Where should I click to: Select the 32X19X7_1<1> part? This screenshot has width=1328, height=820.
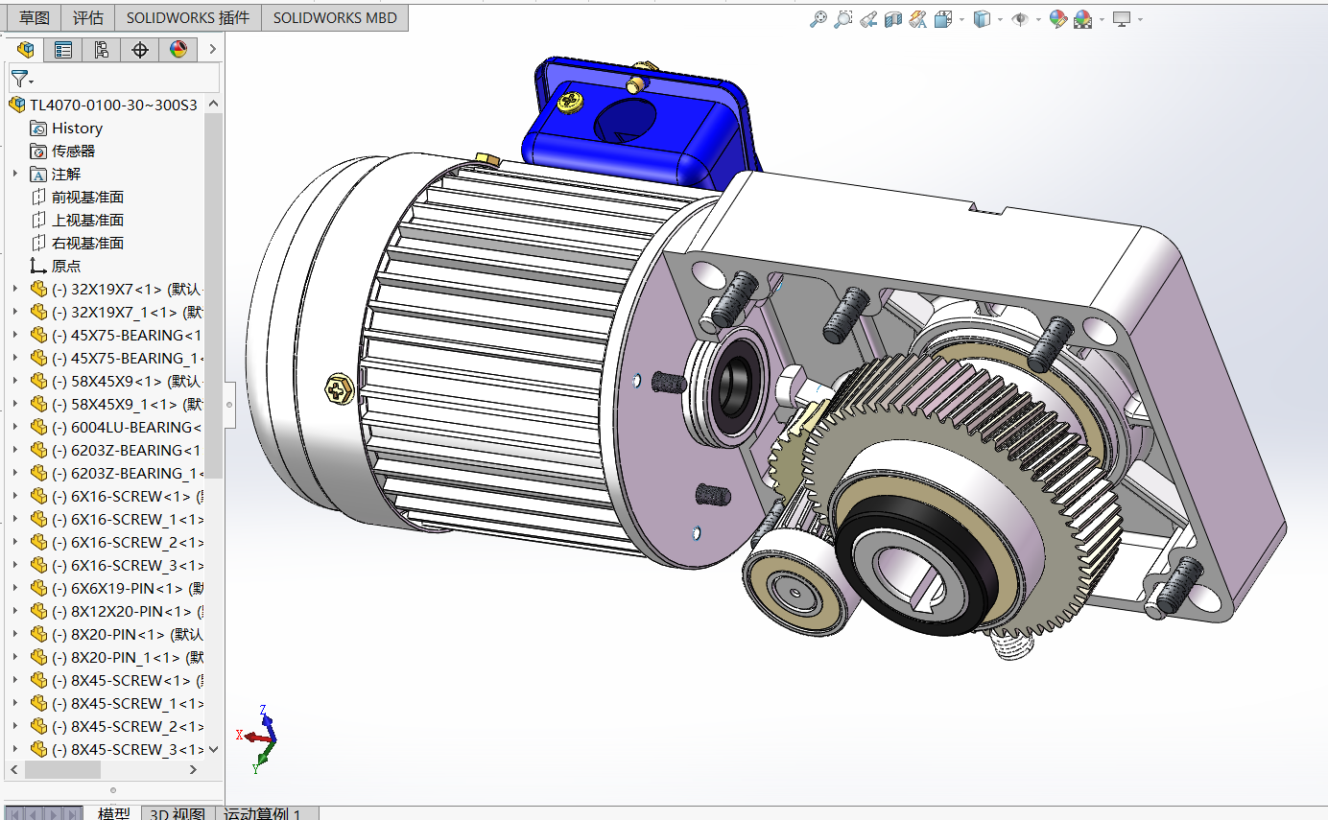(x=127, y=312)
